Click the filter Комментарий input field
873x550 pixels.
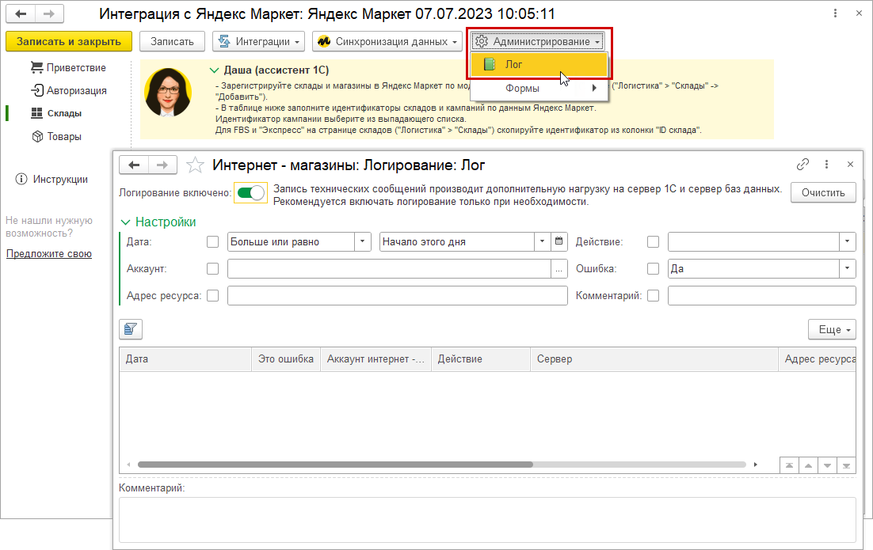pos(761,296)
